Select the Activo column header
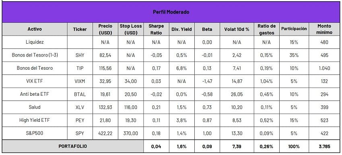 (x=35, y=29)
